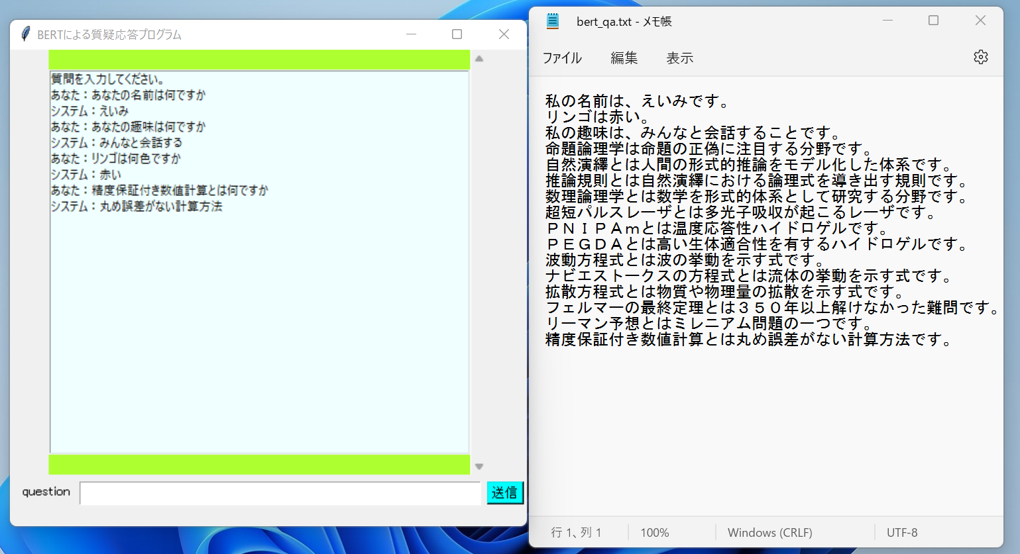Click Windows (CRLF) line ending indicator
The width and height of the screenshot is (1020, 554).
click(x=769, y=533)
